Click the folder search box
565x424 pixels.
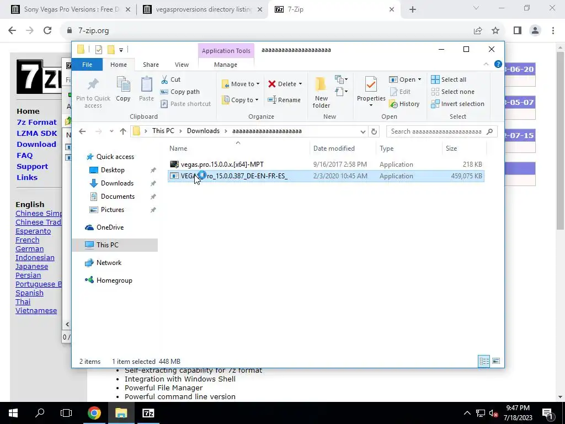tap(442, 131)
